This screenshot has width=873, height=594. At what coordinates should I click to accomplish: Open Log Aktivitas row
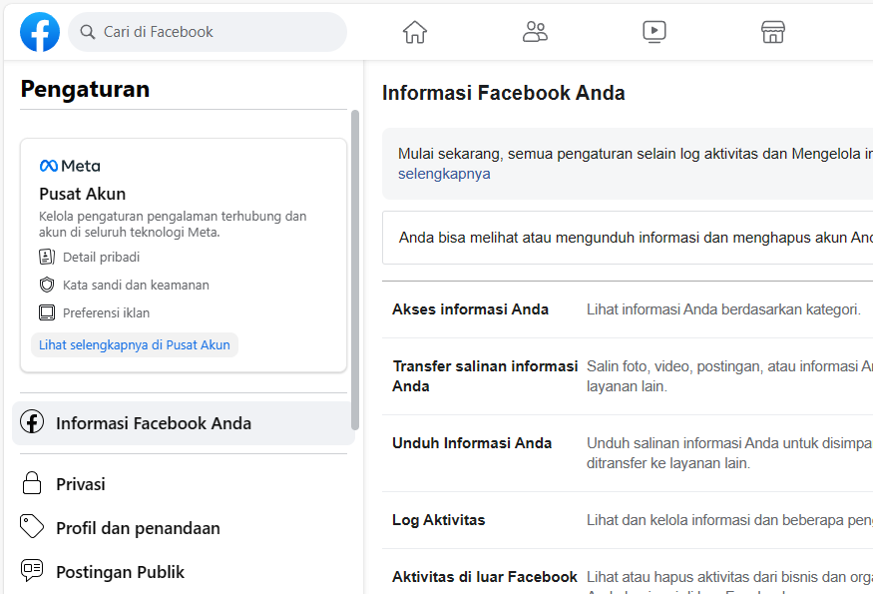[628, 520]
